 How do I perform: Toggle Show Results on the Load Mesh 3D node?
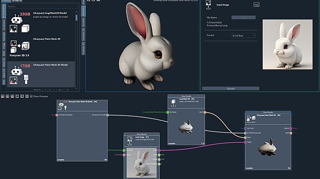click(186, 96)
